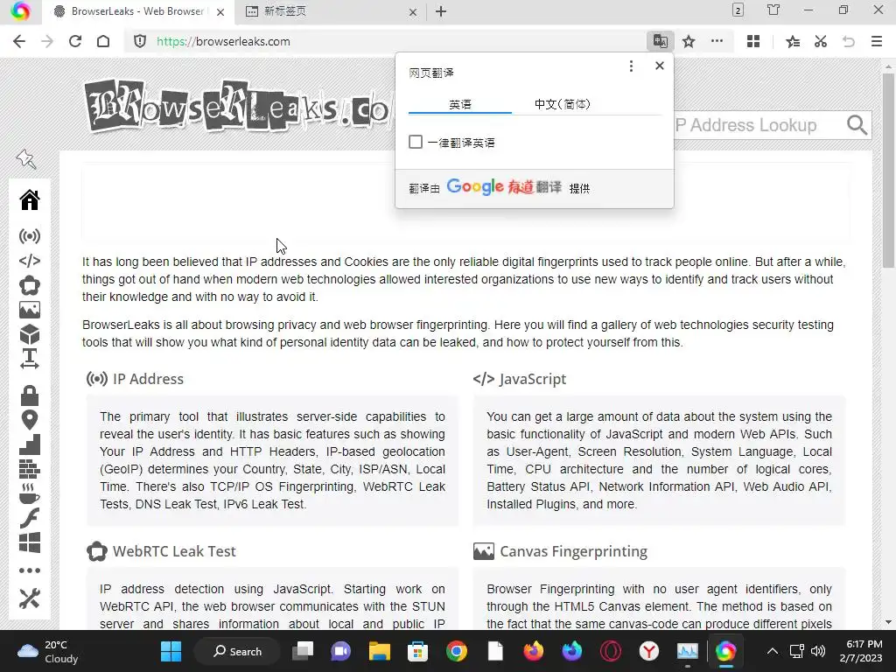This screenshot has width=896, height=672.
Task: Click the shield security icon in address bar
Action: tap(140, 41)
